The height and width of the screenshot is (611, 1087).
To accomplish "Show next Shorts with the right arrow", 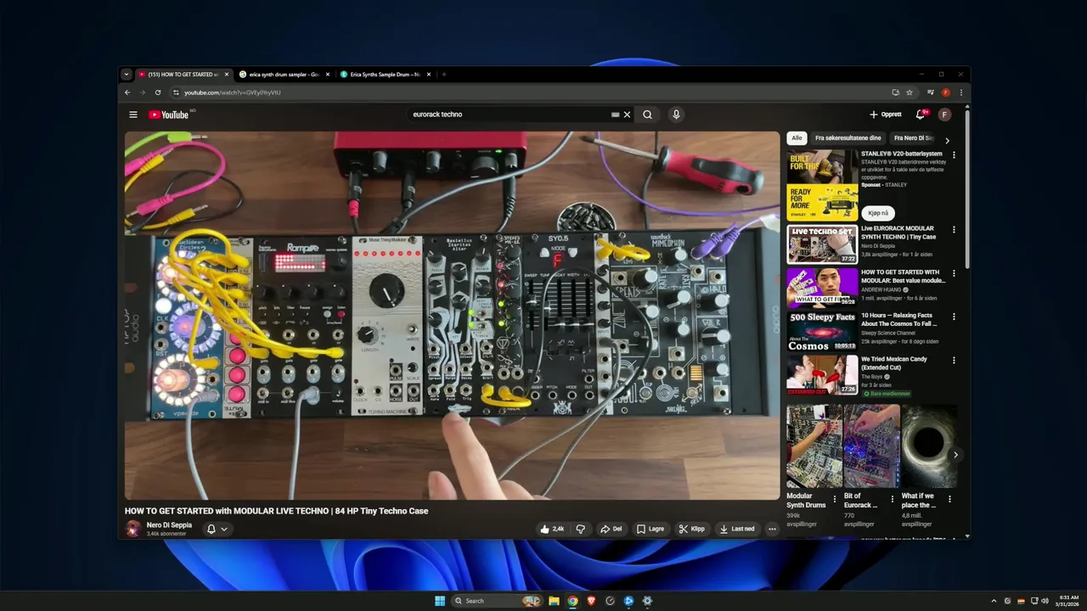I will click(955, 455).
